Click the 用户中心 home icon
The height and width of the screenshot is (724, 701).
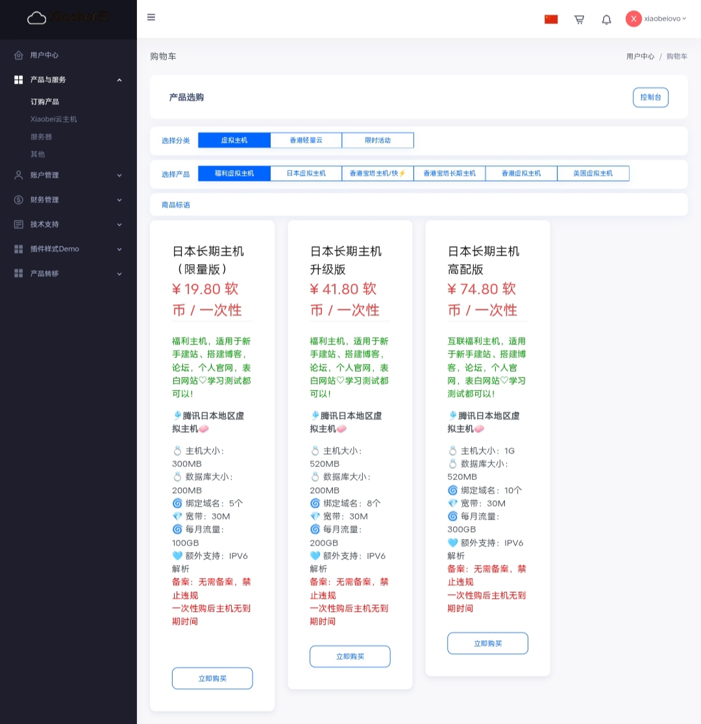coord(18,55)
